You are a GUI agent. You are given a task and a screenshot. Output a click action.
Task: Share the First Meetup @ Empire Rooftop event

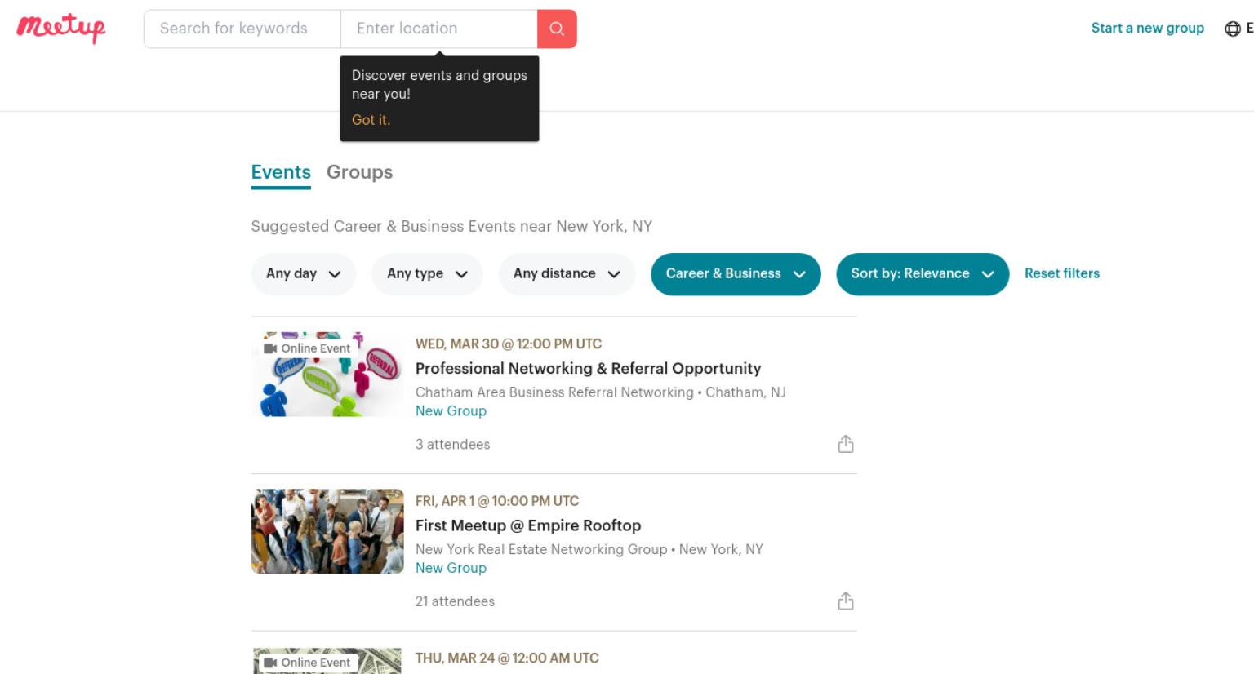pos(846,601)
